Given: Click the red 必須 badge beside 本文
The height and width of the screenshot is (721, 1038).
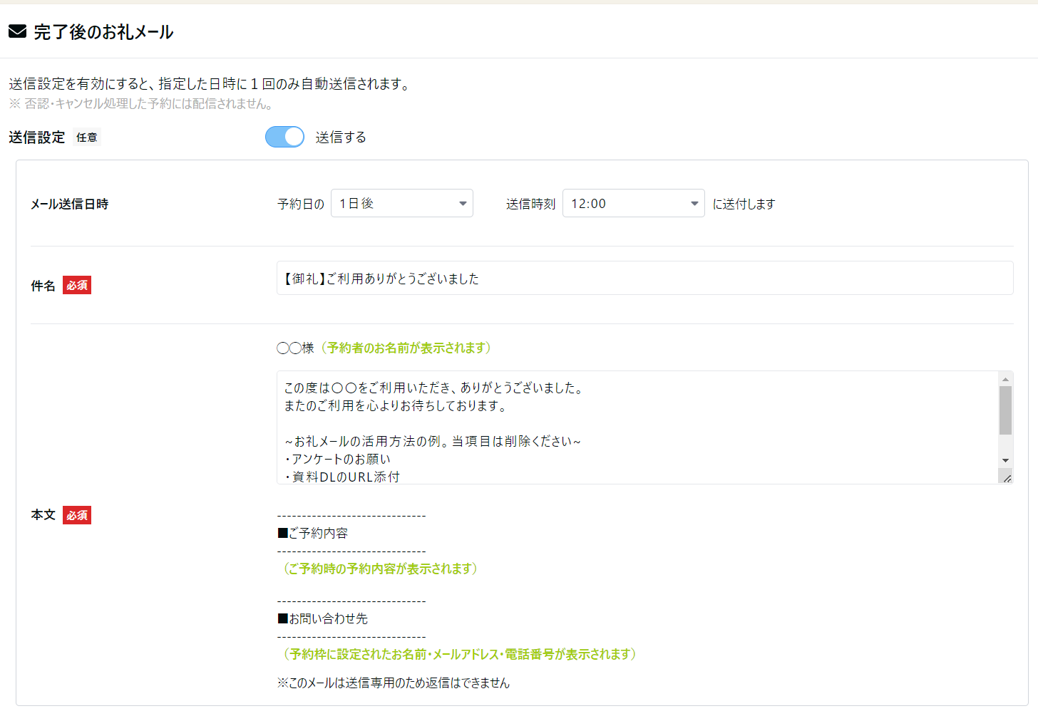Looking at the screenshot, I should tap(76, 514).
